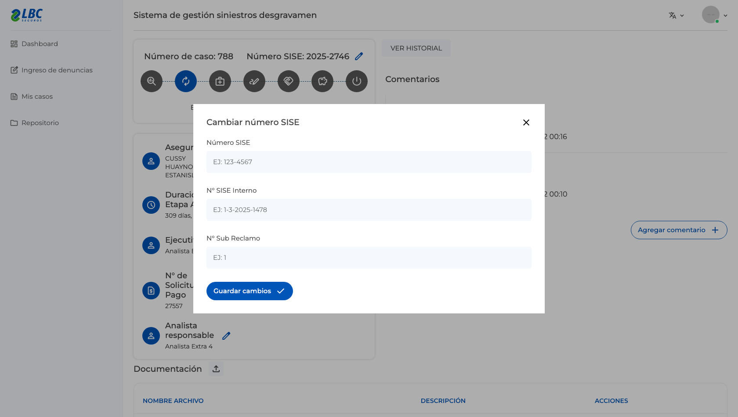
Task: Save changes with Guardar cambios button
Action: click(x=250, y=291)
